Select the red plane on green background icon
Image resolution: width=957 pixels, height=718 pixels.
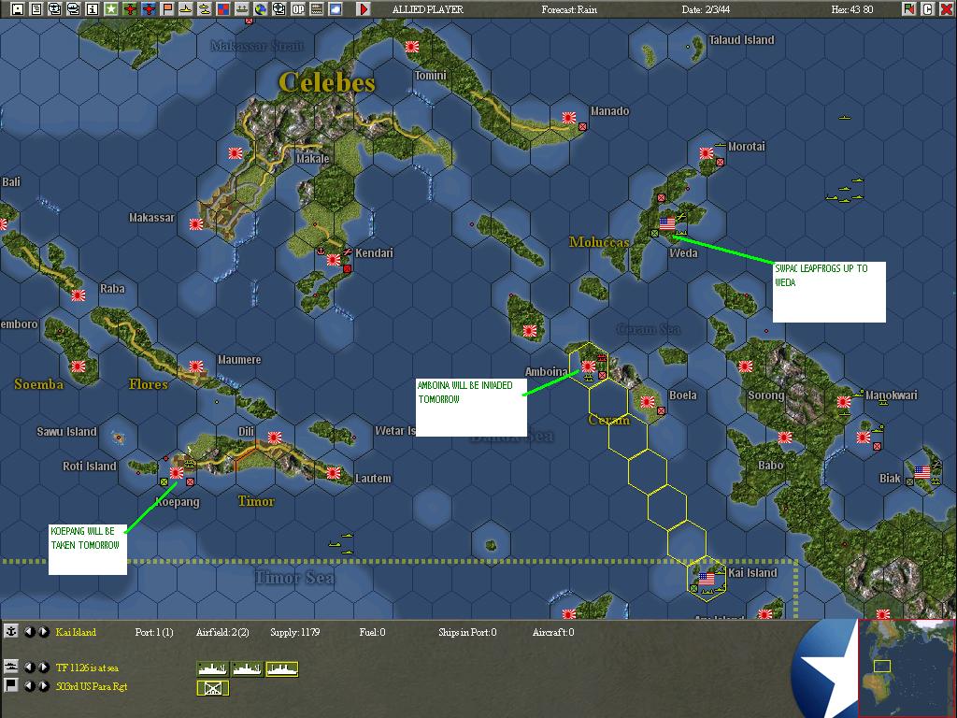click(130, 9)
